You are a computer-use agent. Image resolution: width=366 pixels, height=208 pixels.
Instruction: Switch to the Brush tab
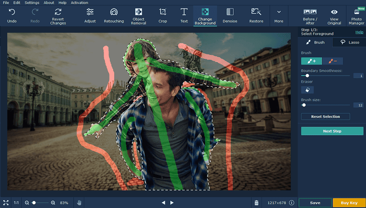point(315,42)
